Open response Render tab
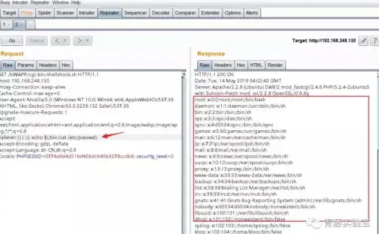Image resolution: width=379 pixels, height=234 pixels. 275,65
